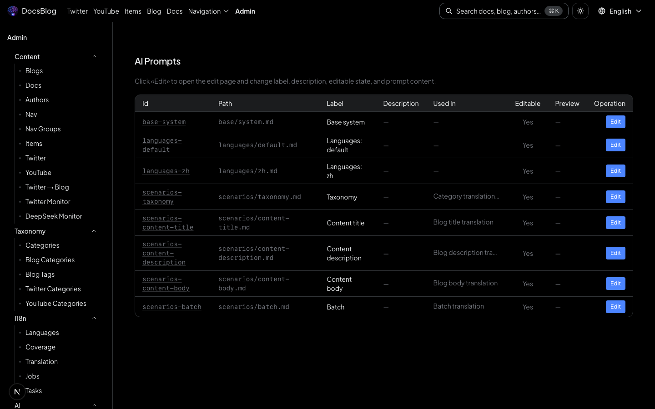Collapse the Content sidebar section
655x409 pixels.
tap(94, 57)
